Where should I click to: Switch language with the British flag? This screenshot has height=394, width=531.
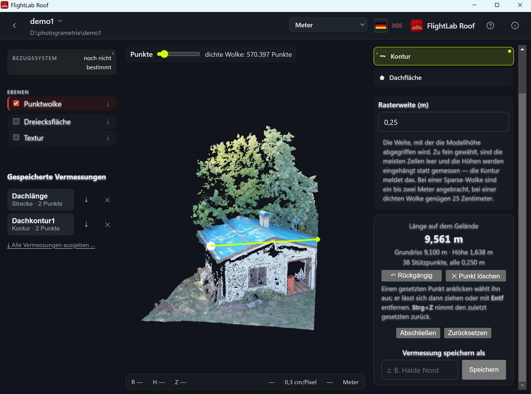[x=397, y=26]
